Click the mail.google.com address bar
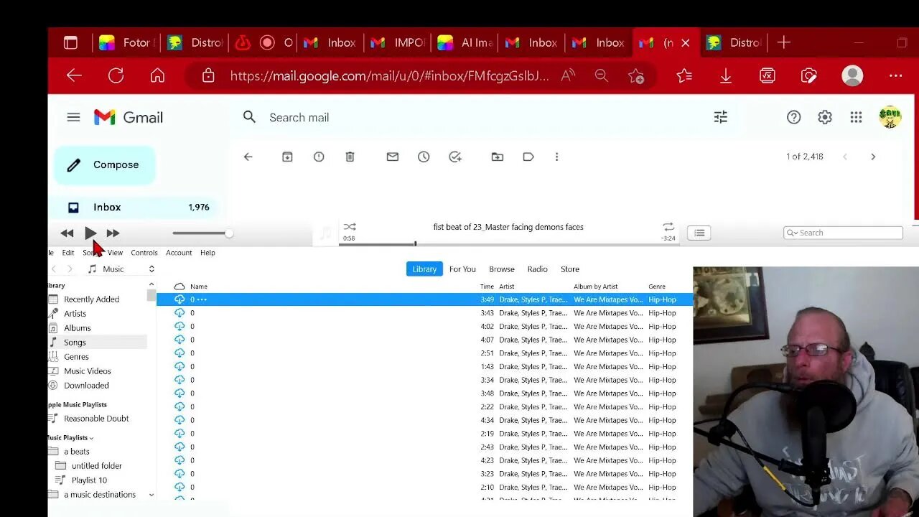This screenshot has width=919, height=517. click(x=389, y=75)
